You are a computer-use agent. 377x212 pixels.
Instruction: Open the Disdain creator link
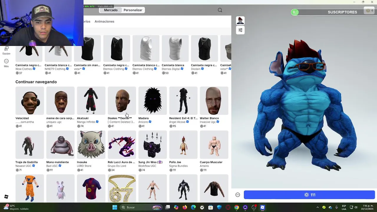(196, 69)
